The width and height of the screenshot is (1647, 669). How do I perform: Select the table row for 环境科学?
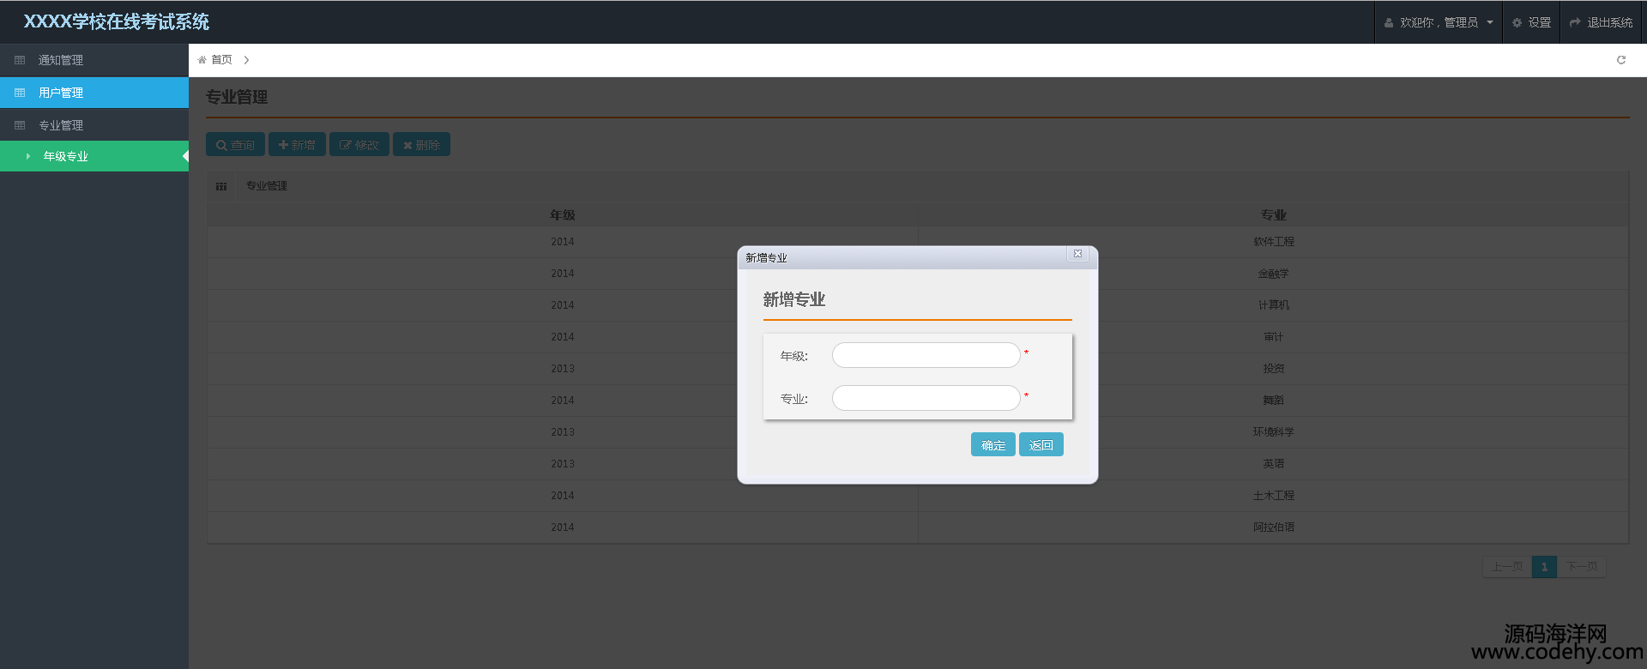(918, 432)
